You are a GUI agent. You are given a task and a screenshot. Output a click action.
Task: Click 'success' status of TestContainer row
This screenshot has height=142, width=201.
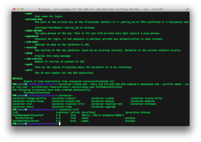(x=130, y=118)
